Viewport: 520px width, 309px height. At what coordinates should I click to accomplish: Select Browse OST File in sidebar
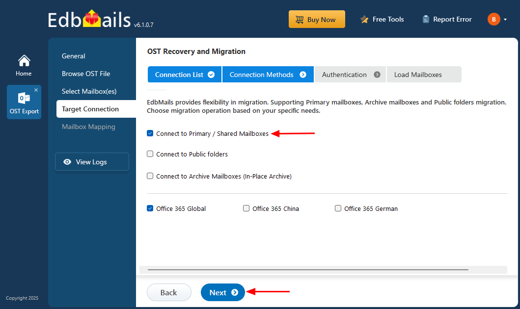pos(86,74)
